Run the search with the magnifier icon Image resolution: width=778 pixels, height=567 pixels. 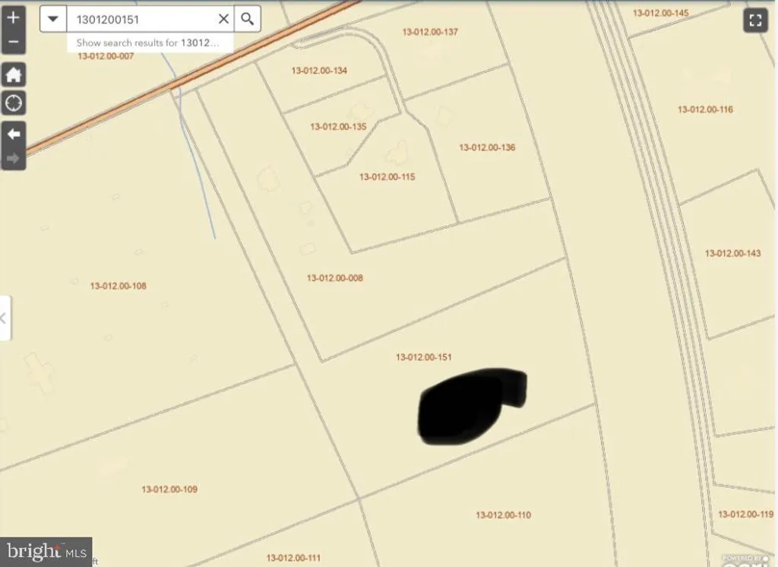247,18
